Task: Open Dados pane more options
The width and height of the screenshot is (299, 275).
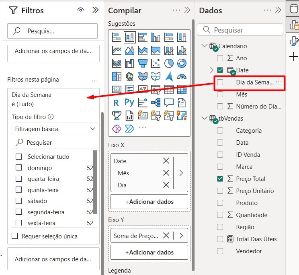Action: tap(267, 10)
